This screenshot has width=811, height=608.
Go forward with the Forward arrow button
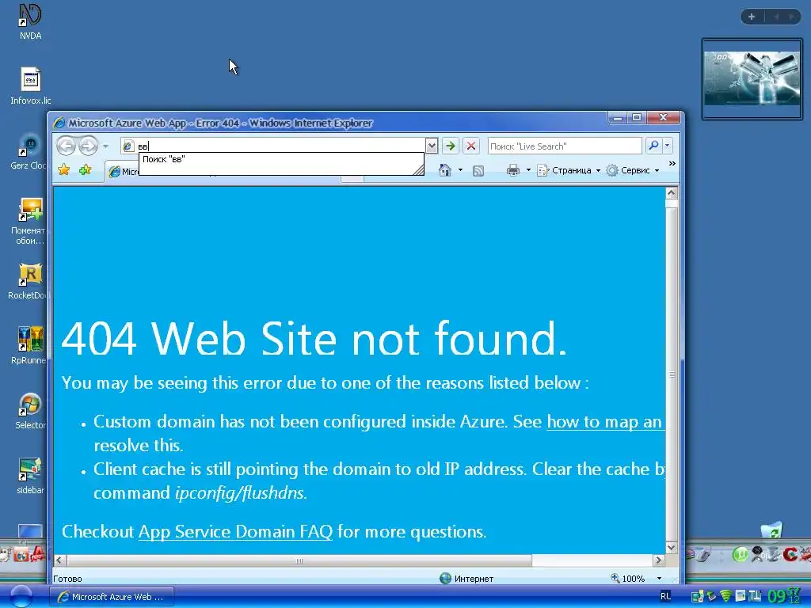pyautogui.click(x=89, y=146)
